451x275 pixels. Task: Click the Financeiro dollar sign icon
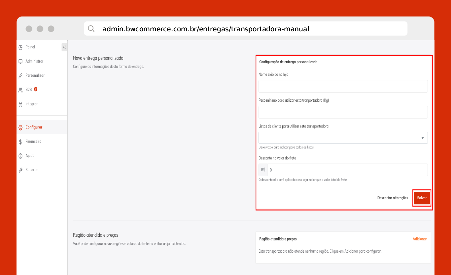coord(20,142)
